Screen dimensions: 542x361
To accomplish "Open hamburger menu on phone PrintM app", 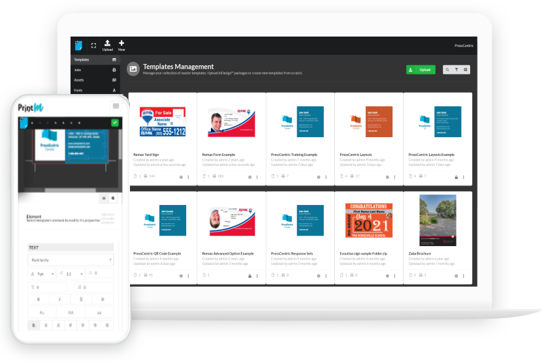I will click(116, 106).
